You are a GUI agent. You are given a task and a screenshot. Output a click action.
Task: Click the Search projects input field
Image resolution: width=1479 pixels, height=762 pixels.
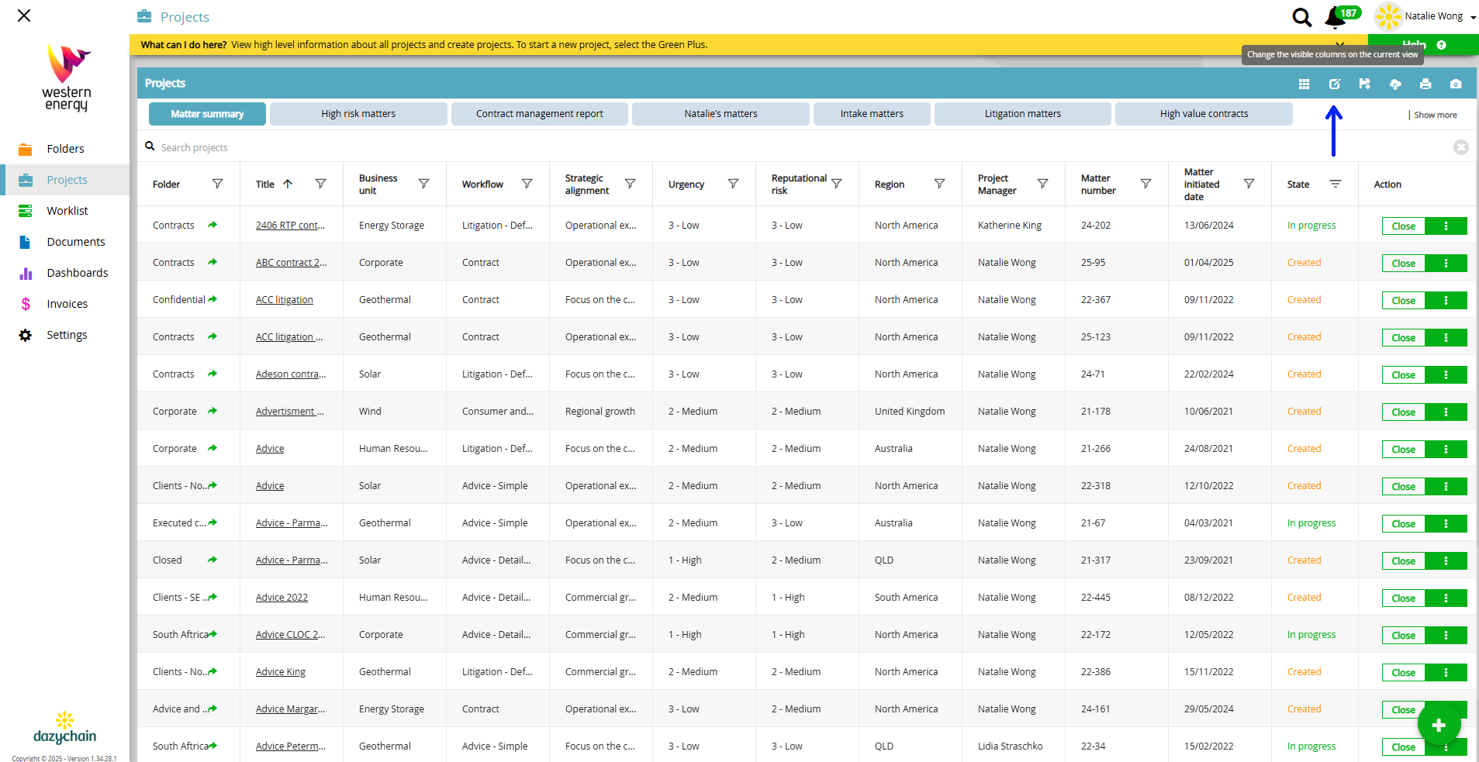tap(388, 147)
